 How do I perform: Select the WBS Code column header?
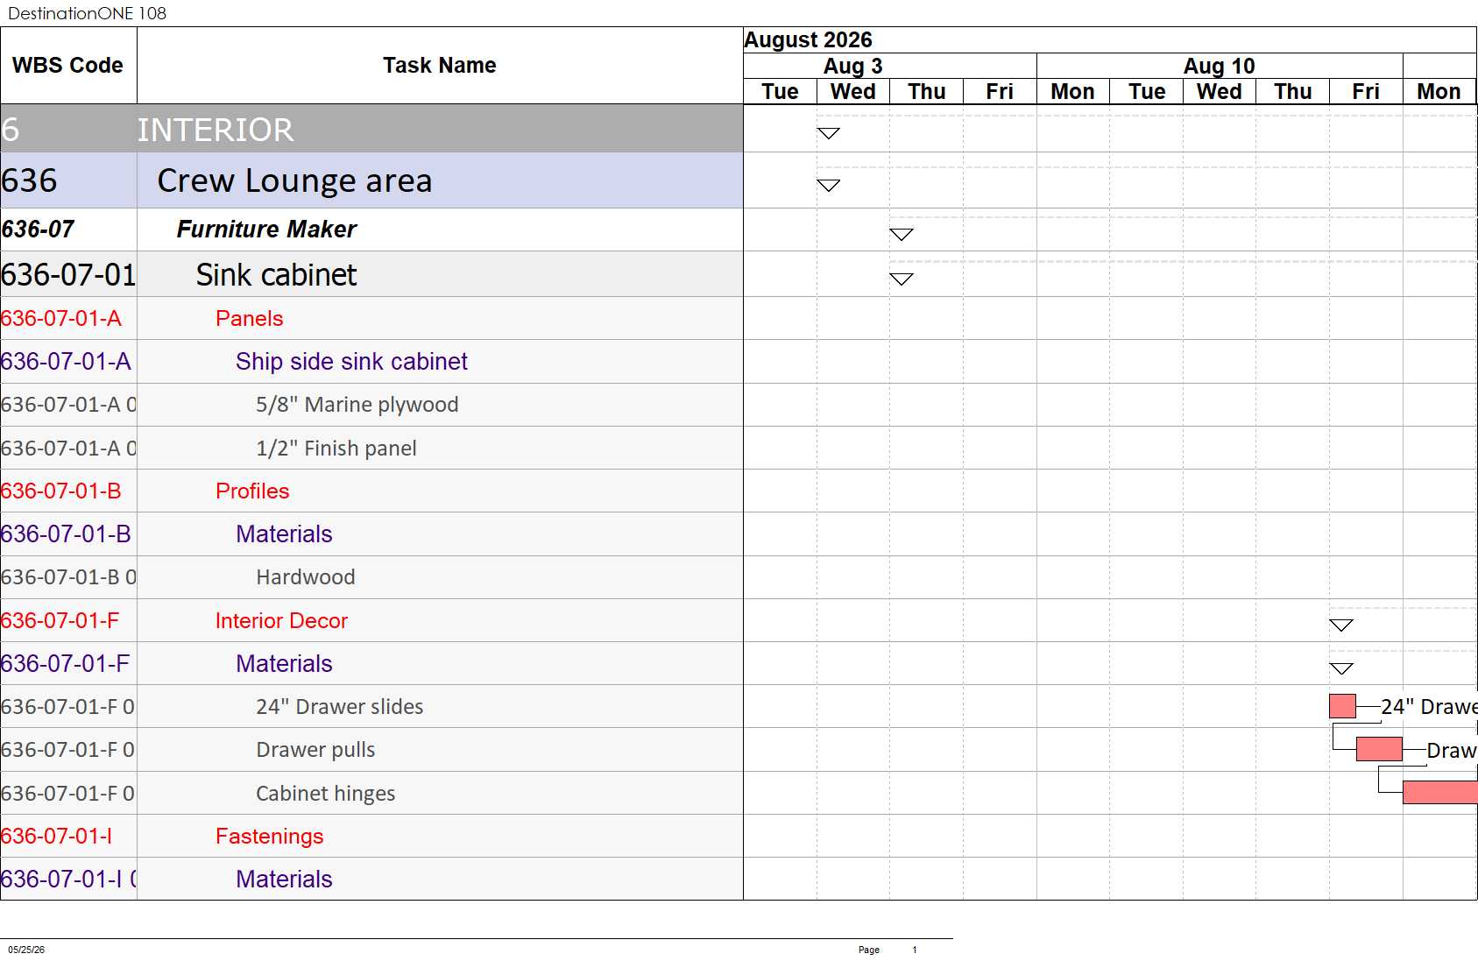[x=68, y=66]
